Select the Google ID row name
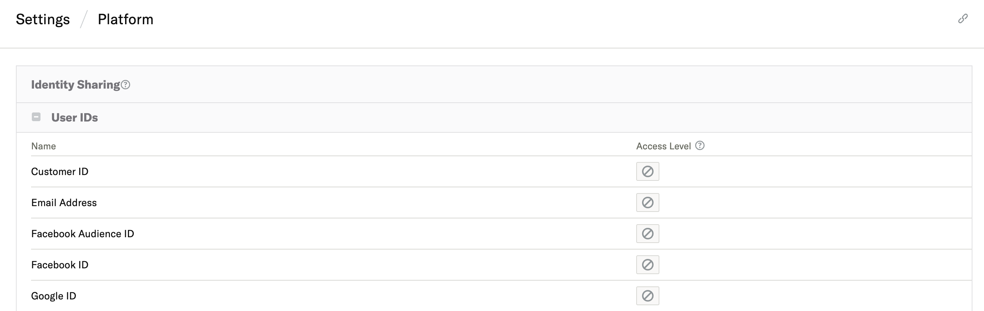This screenshot has width=984, height=311. click(x=54, y=296)
